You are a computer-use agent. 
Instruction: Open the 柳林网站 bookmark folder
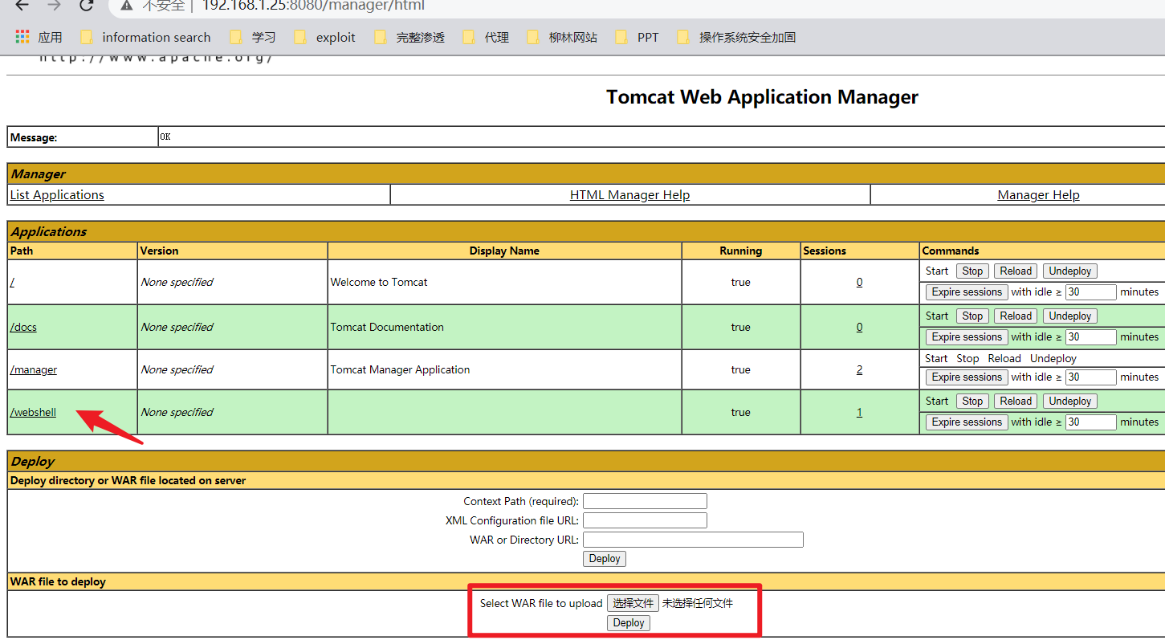point(562,37)
